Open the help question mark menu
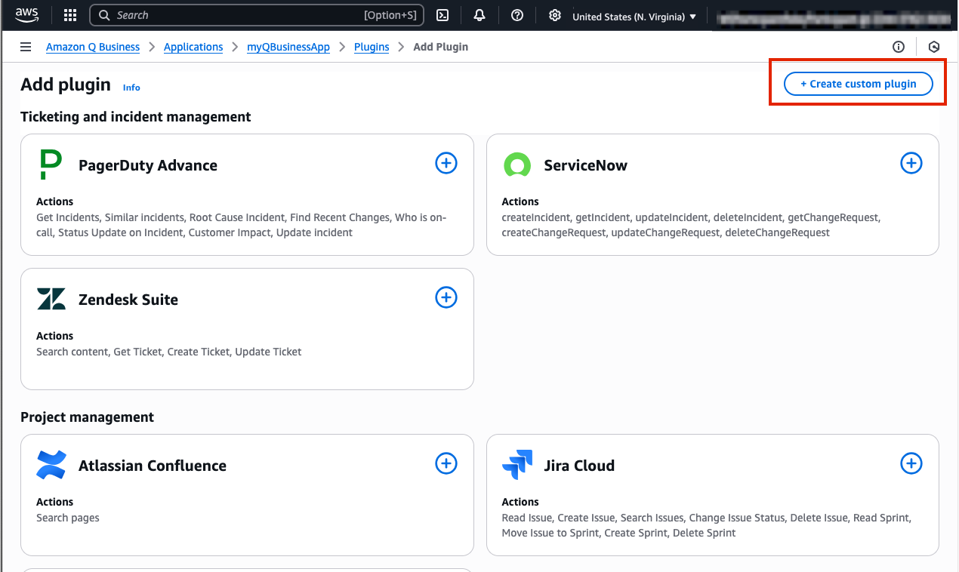 (x=517, y=15)
